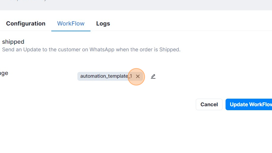Click the pencil edit icon beside the template
272x153 pixels.
click(153, 76)
